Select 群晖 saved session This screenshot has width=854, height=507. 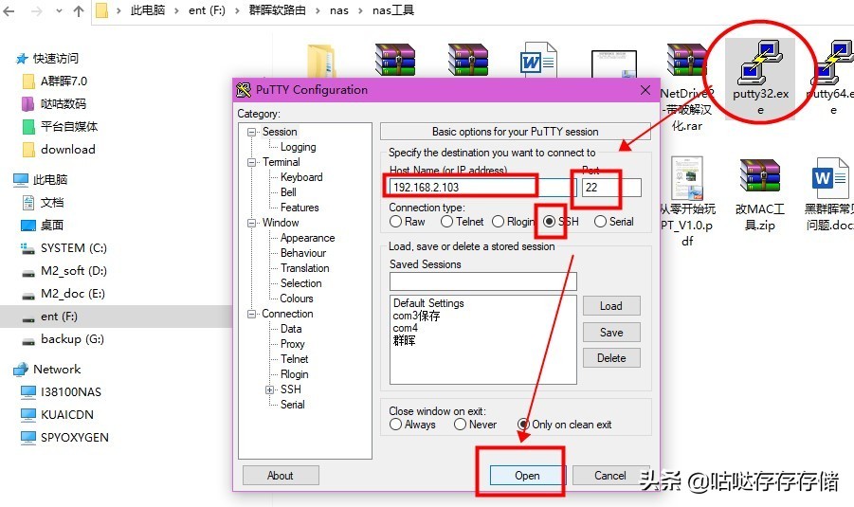tap(404, 341)
